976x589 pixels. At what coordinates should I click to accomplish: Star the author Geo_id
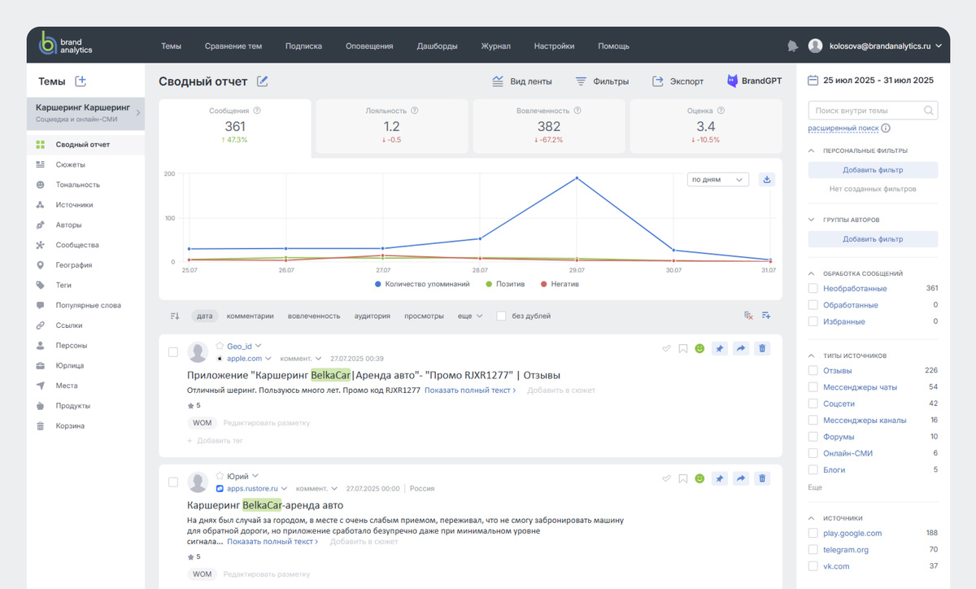click(x=220, y=346)
